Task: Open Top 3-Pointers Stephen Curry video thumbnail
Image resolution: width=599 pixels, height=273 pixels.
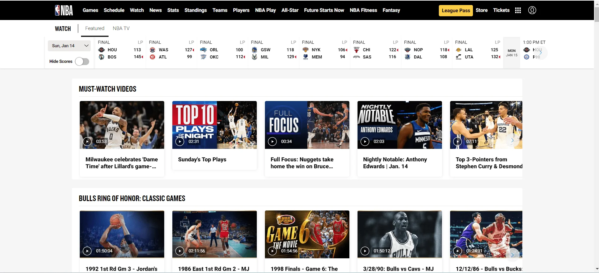Action: tap(486, 125)
